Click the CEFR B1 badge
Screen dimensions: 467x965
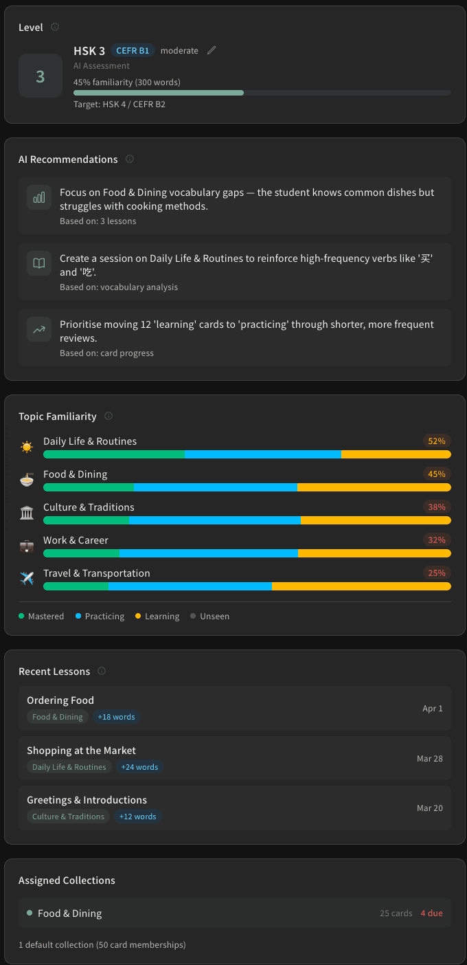[133, 50]
